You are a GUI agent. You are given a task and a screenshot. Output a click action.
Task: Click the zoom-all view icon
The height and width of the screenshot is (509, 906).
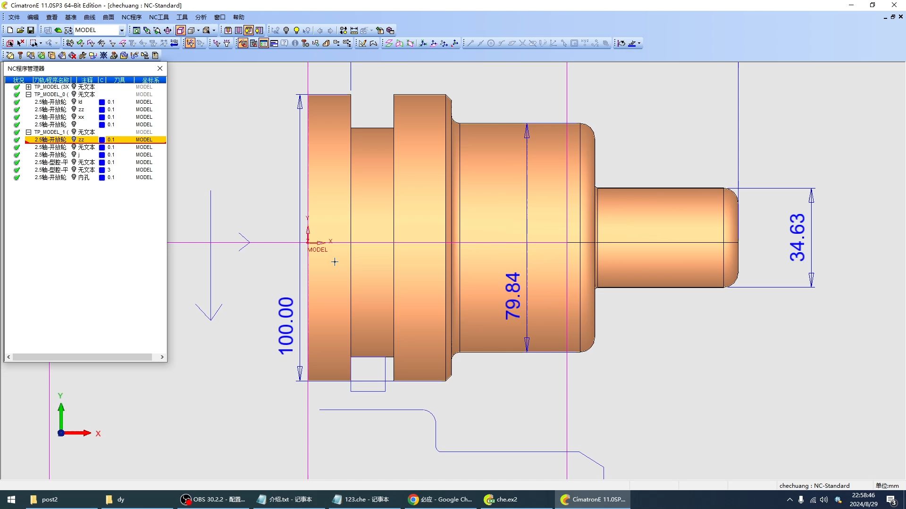136,30
